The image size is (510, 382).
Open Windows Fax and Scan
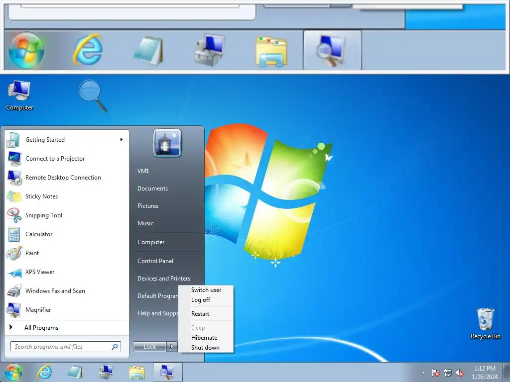[67, 290]
